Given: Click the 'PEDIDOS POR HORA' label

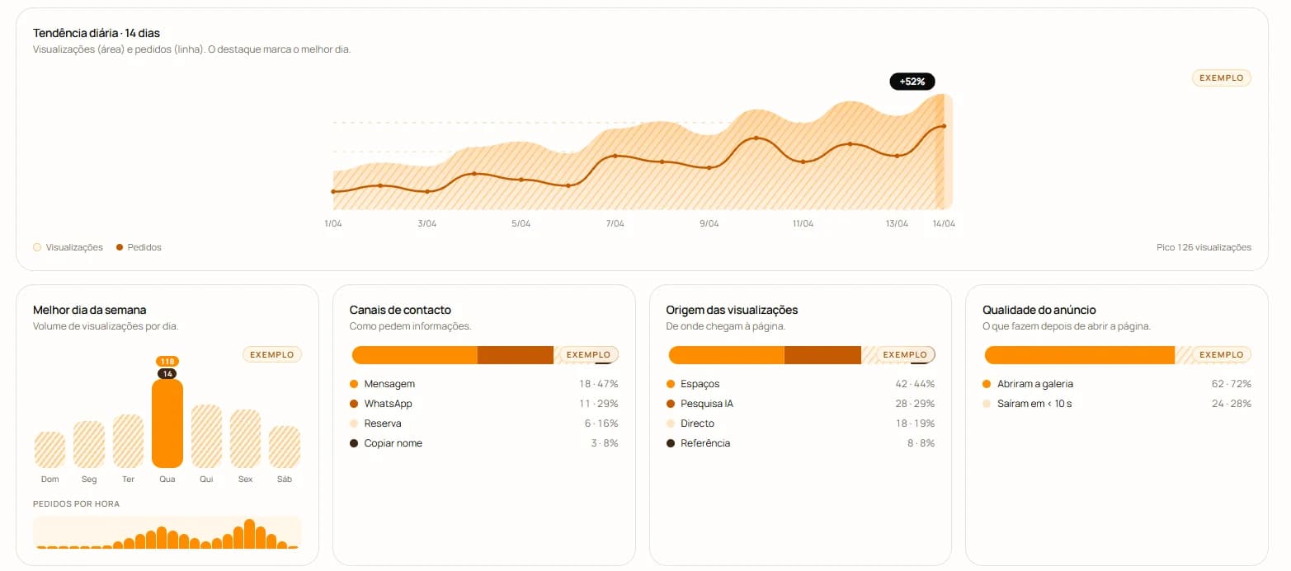Looking at the screenshot, I should click(76, 504).
